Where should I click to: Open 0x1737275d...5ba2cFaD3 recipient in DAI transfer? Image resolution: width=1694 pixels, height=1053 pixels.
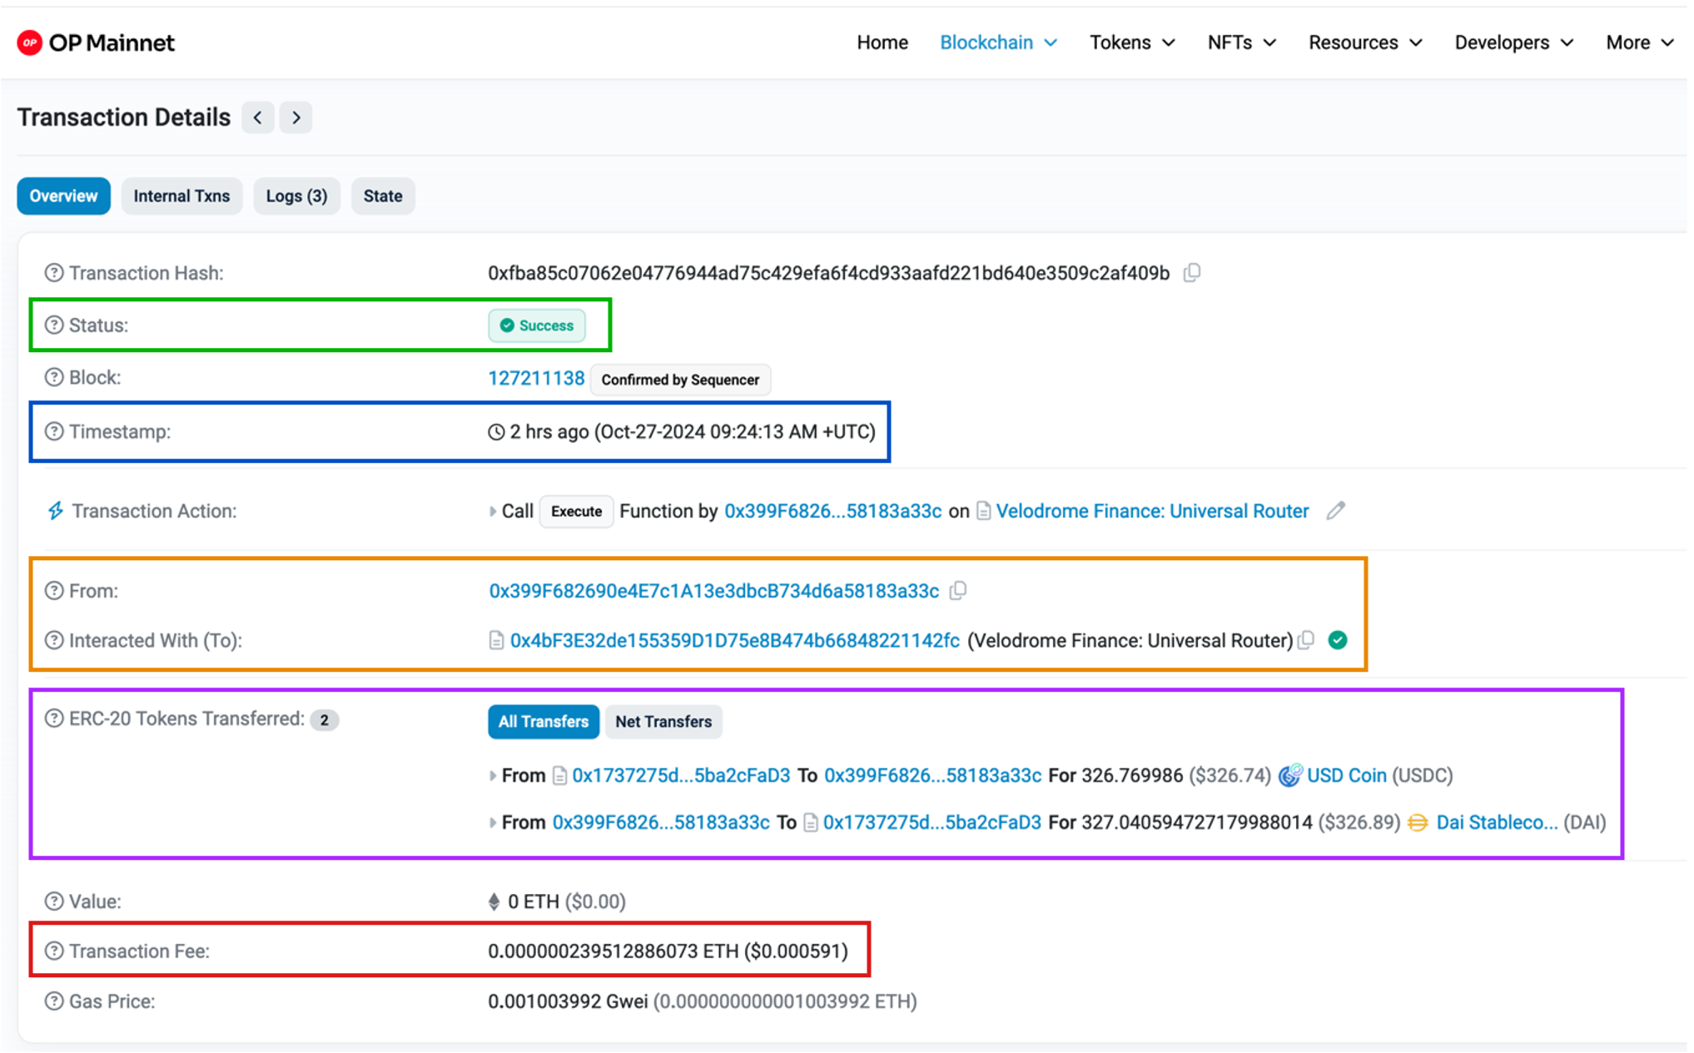pyautogui.click(x=932, y=822)
